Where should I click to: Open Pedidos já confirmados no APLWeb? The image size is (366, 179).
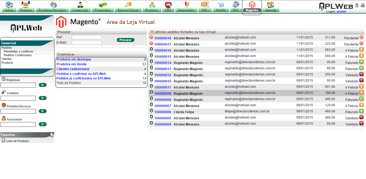click(84, 78)
